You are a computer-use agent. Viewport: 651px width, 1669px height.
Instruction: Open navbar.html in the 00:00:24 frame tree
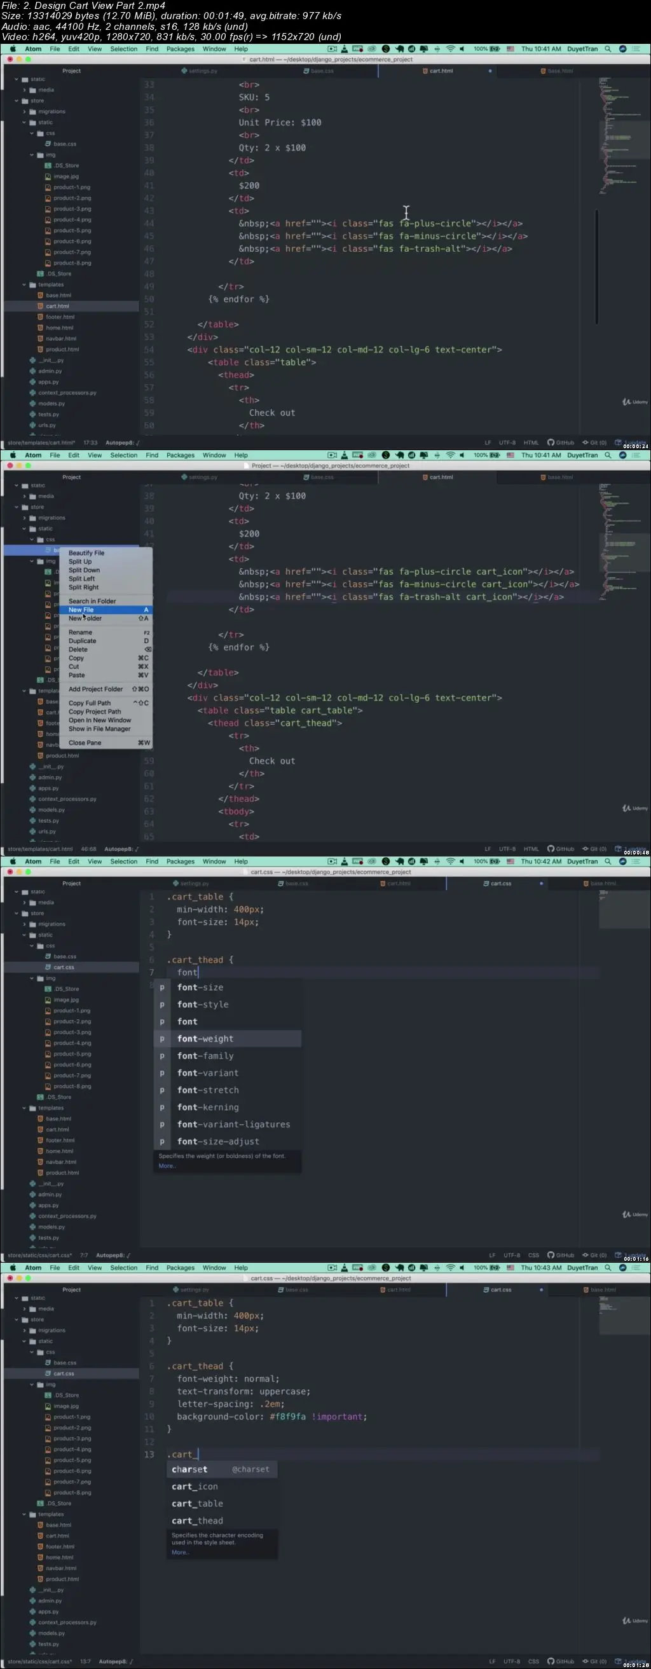click(57, 338)
